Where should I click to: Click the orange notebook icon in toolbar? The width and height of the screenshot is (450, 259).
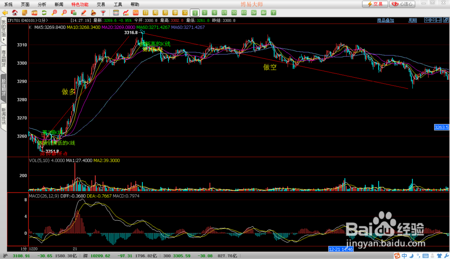coord(25,13)
